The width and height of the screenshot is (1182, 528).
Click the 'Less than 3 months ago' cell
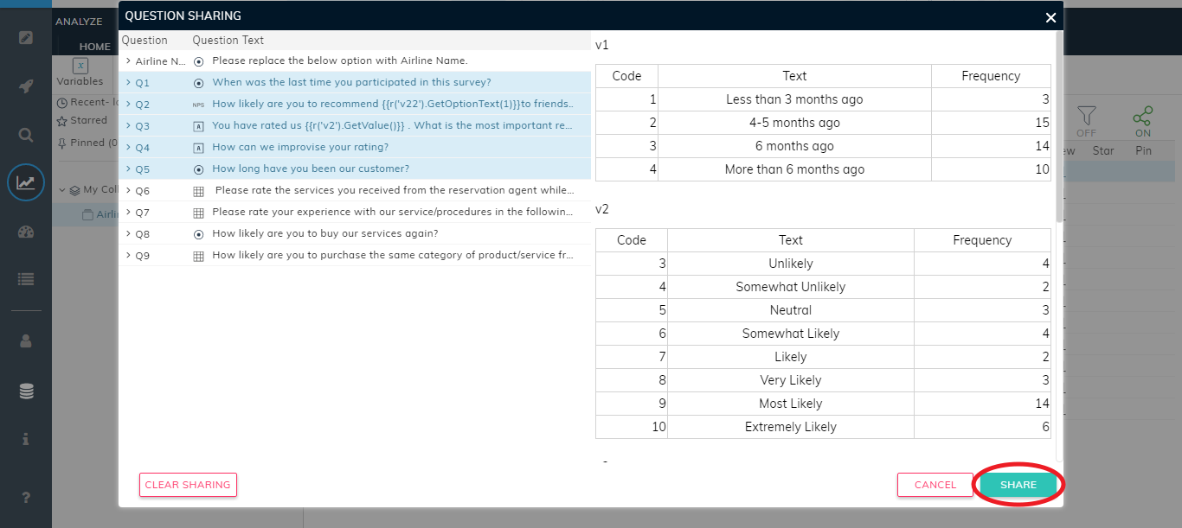click(794, 99)
